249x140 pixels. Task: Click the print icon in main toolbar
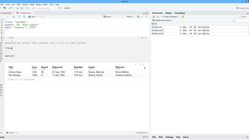(x=27, y=8)
